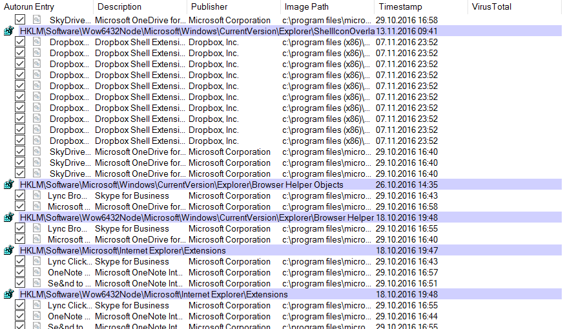Click file icon of OneNote entry at 16:57
The image size is (565, 329).
(x=37, y=272)
